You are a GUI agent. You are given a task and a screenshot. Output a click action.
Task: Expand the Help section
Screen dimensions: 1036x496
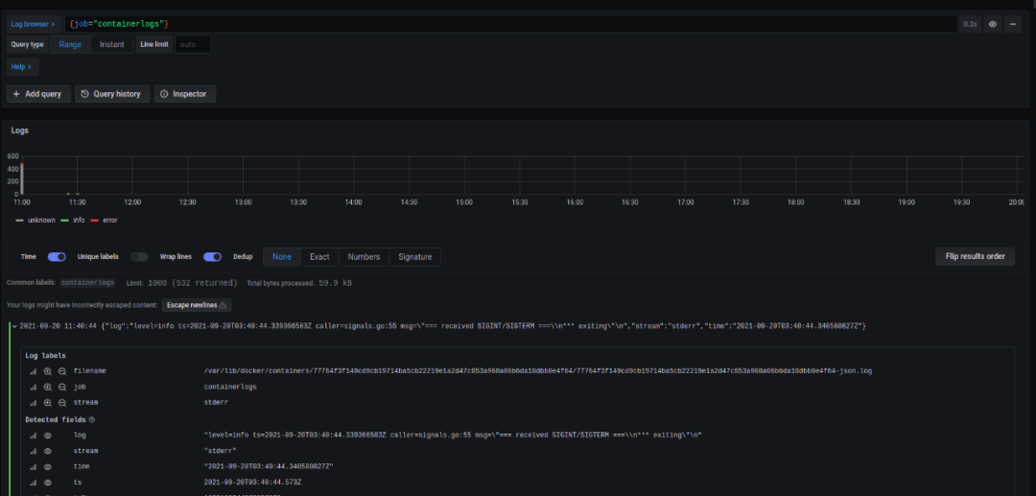click(21, 66)
